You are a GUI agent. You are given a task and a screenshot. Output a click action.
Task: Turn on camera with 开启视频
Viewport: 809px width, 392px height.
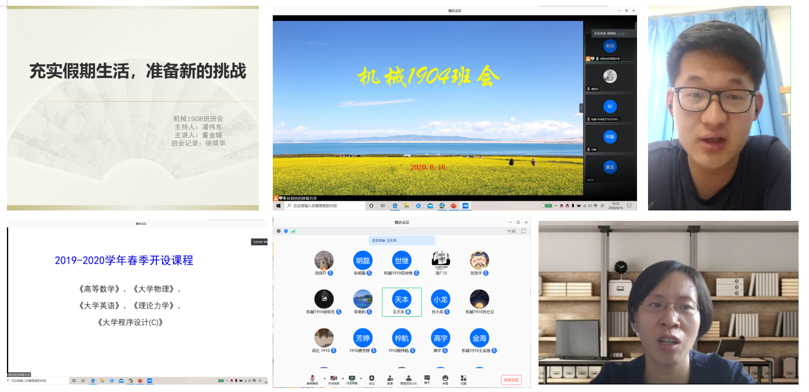[334, 379]
